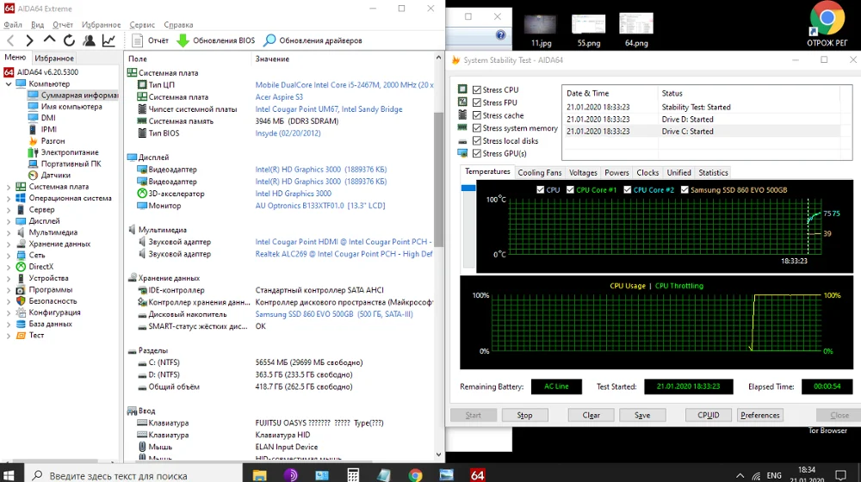Uncheck CPU Core #1 graph checkbox
861x482 pixels.
point(570,189)
